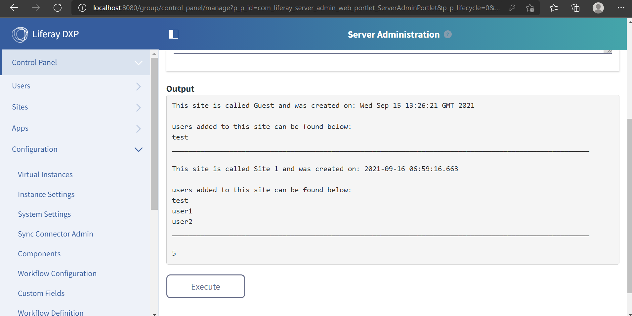This screenshot has width=632, height=316.
Task: Click the line mentioning Site 1
Action: pyautogui.click(x=315, y=169)
